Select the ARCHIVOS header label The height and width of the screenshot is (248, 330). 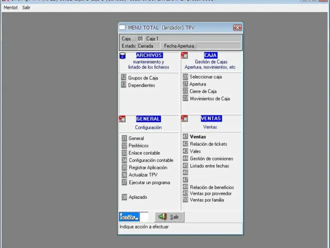coord(149,55)
